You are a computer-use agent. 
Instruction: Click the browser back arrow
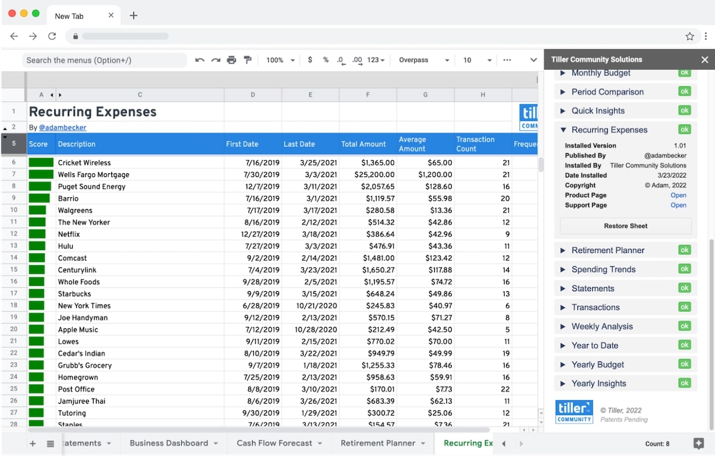click(14, 36)
